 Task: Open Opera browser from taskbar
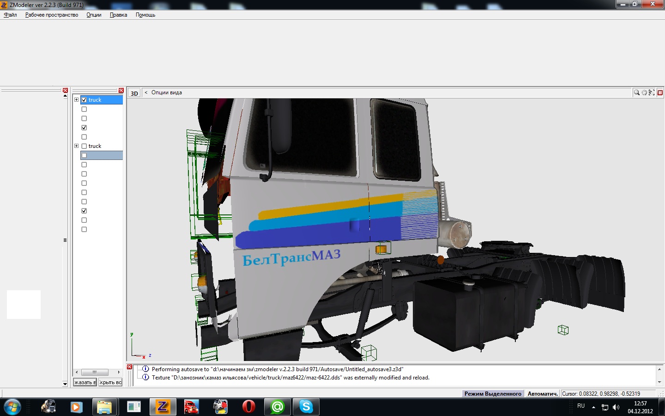pyautogui.click(x=248, y=407)
